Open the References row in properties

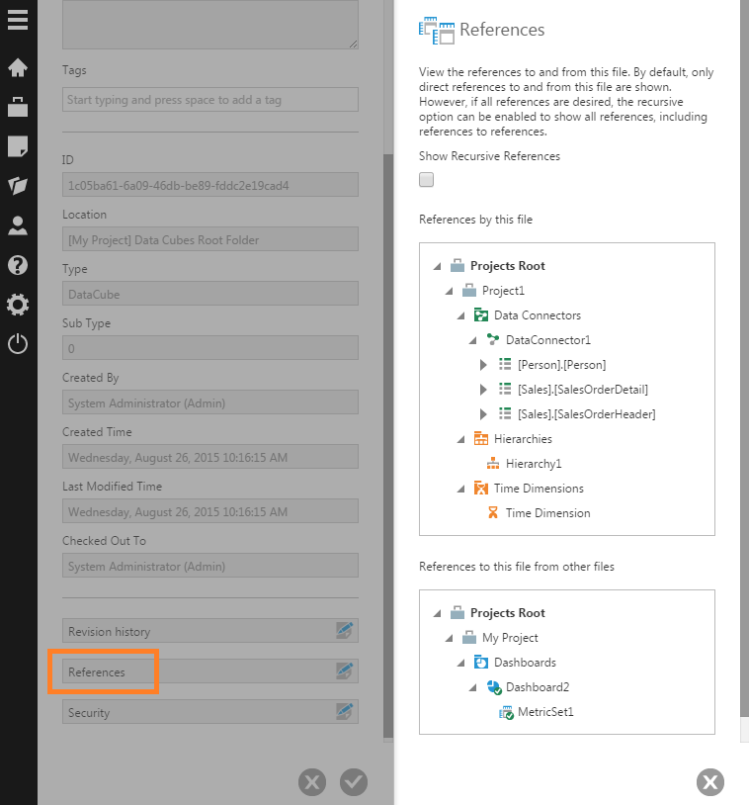coord(210,671)
